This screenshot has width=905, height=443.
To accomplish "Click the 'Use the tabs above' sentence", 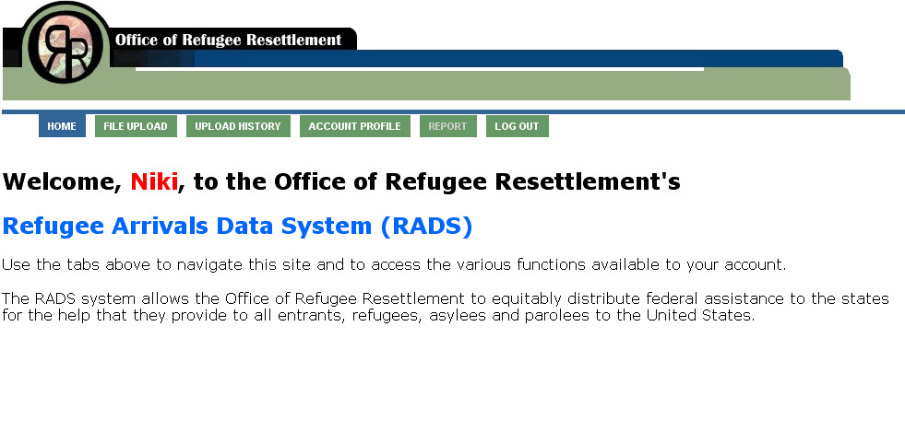I will pyautogui.click(x=394, y=265).
